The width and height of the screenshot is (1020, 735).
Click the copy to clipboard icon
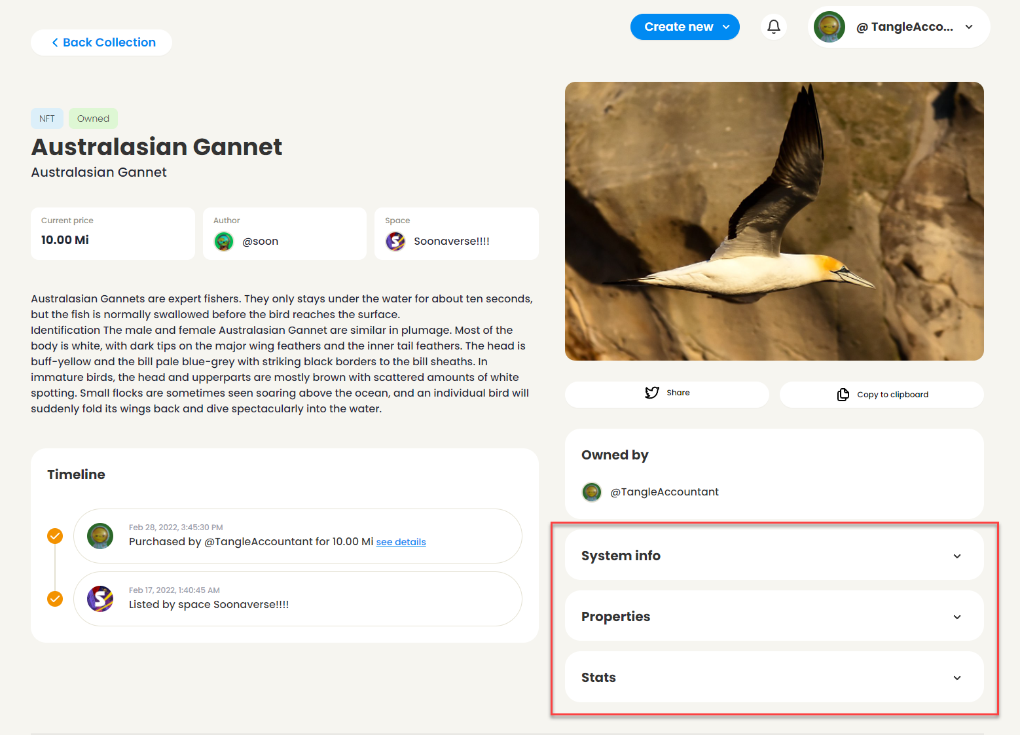coord(843,395)
